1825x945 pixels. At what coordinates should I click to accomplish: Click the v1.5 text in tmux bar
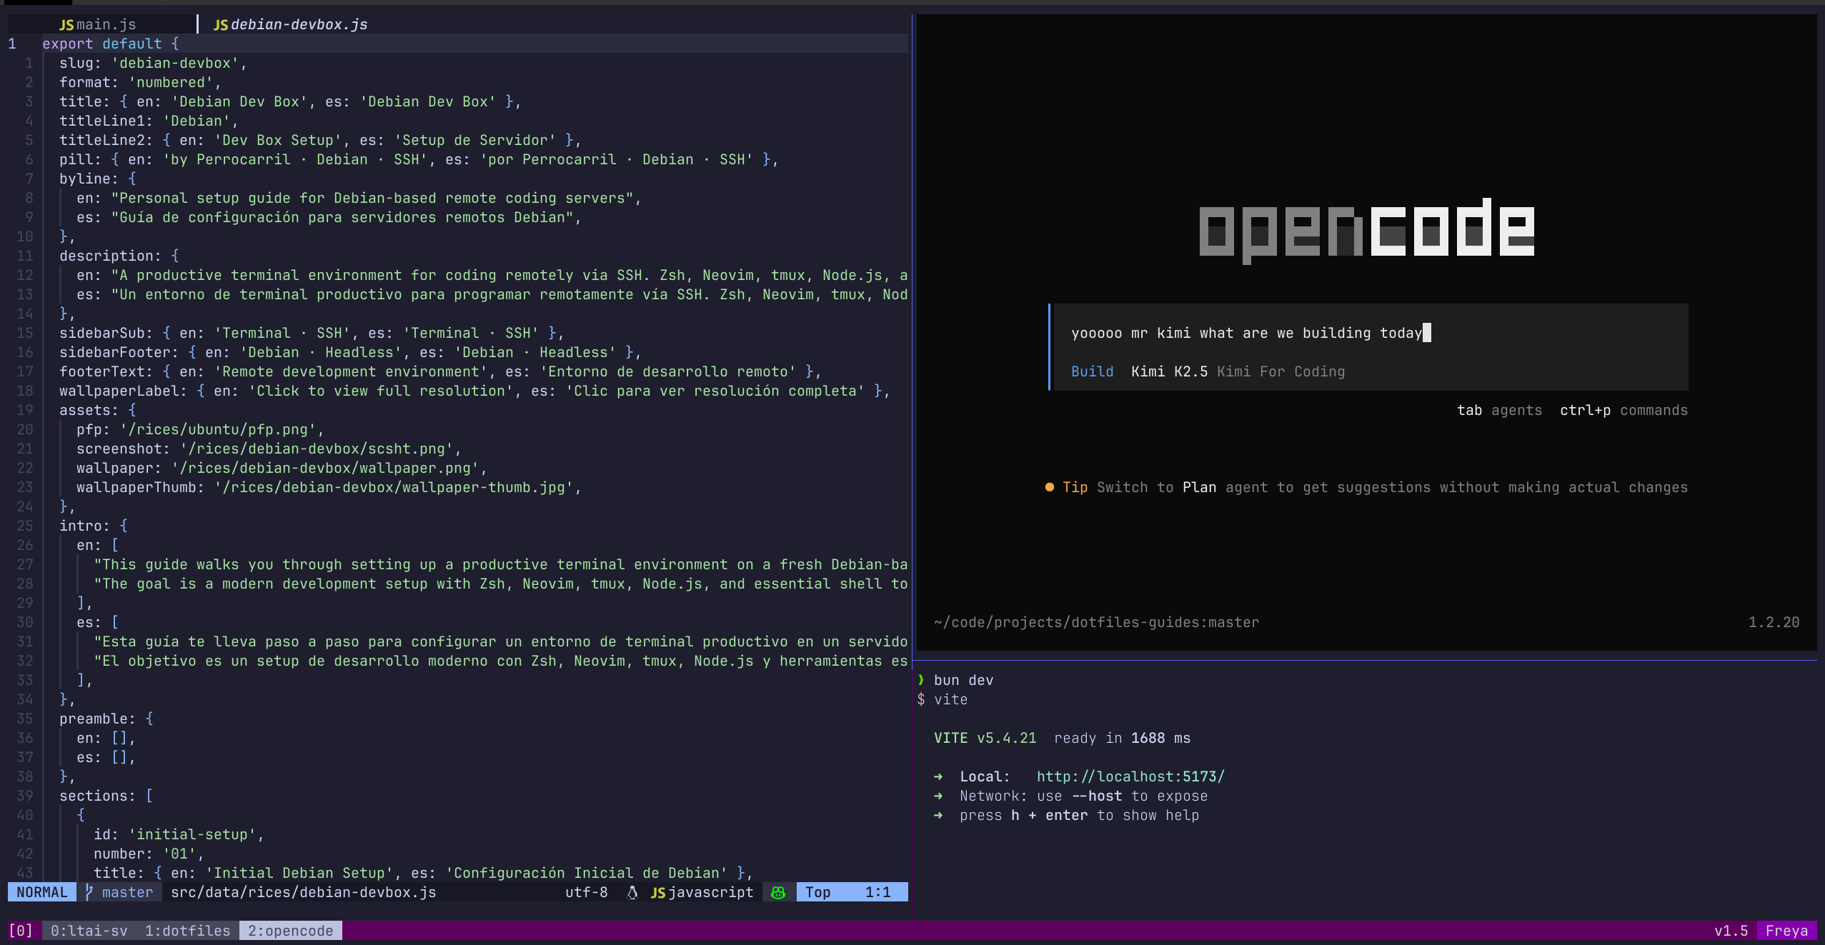1731,931
